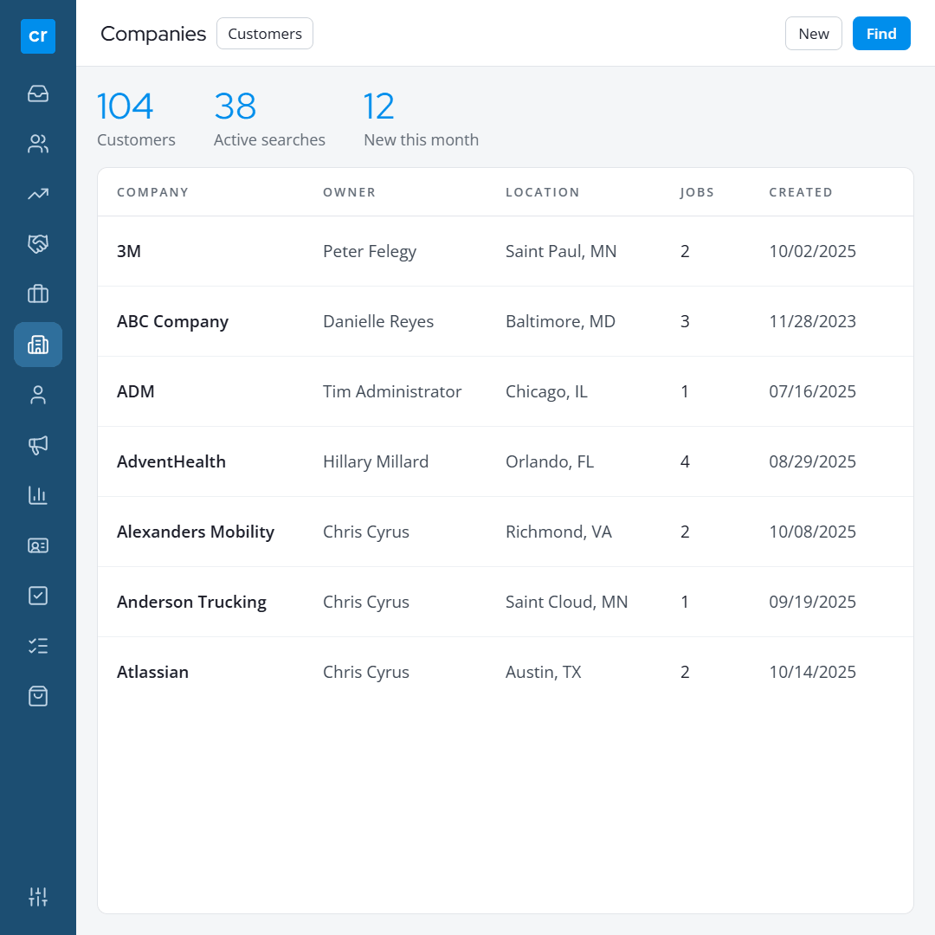Open the ADM company row
The height and width of the screenshot is (935, 935).
(x=506, y=391)
